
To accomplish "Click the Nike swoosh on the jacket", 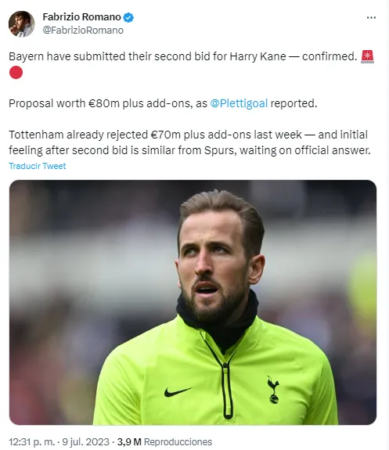I will point(178,392).
